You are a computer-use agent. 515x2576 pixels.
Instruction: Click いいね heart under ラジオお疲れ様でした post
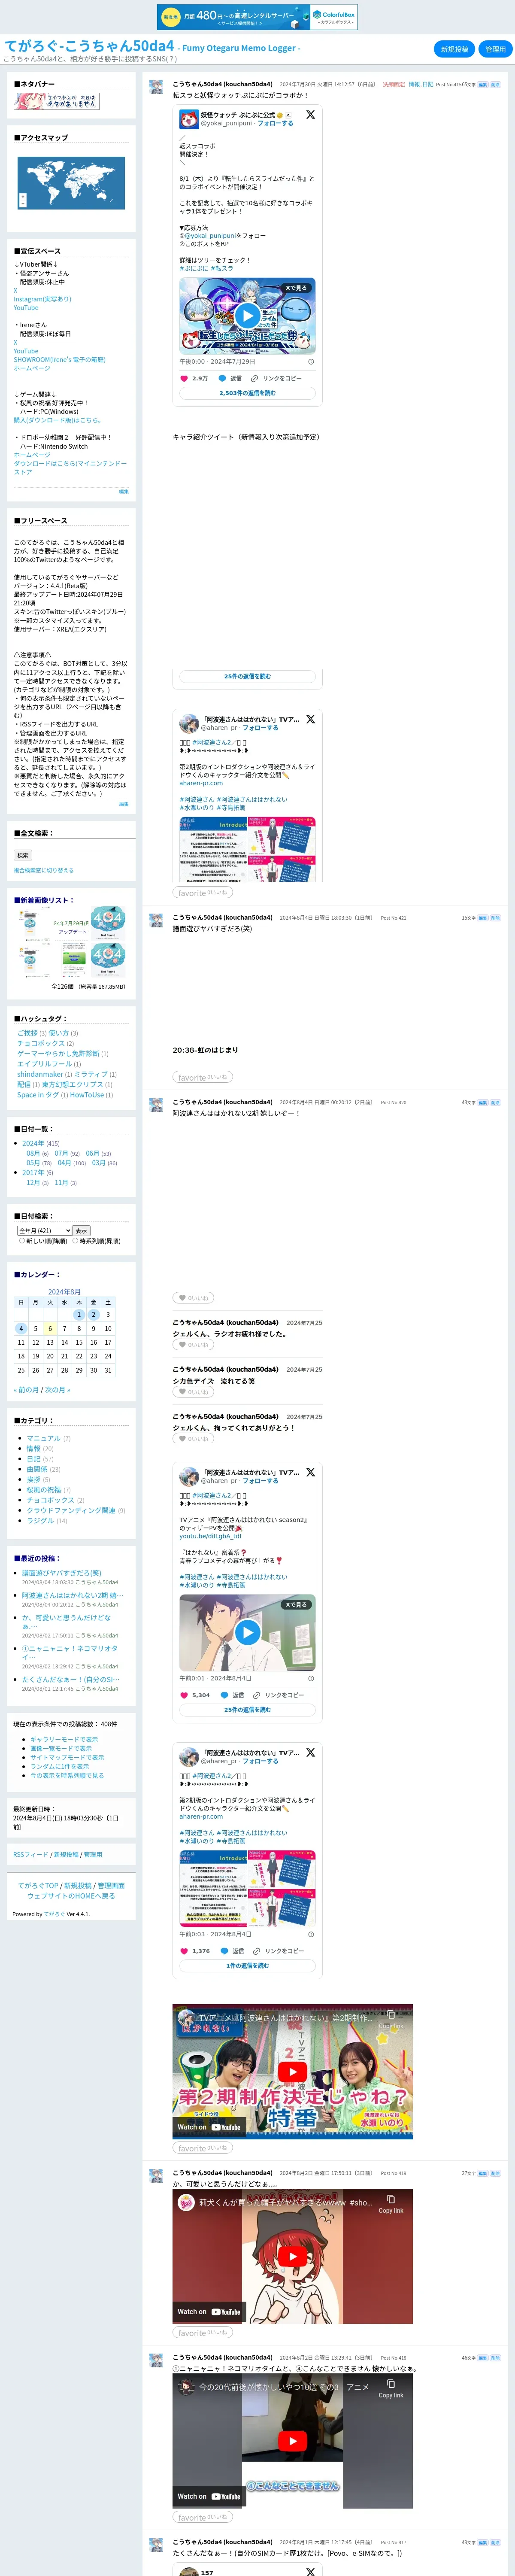(193, 1345)
